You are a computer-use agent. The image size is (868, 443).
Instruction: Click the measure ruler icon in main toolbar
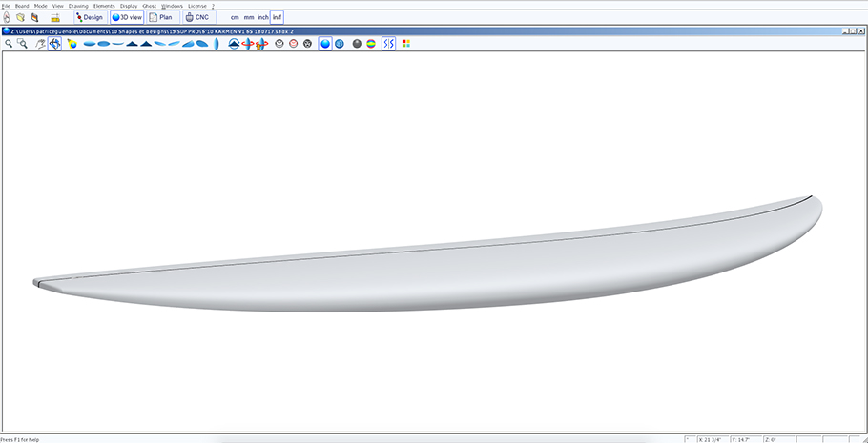[x=54, y=17]
